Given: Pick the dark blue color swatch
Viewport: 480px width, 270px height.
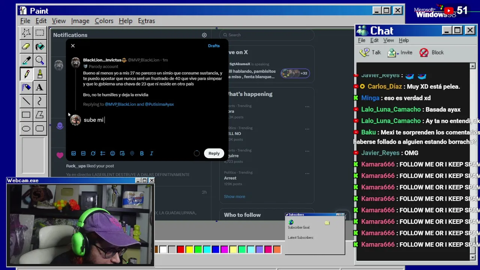Looking at the screenshot, I should 216,249.
